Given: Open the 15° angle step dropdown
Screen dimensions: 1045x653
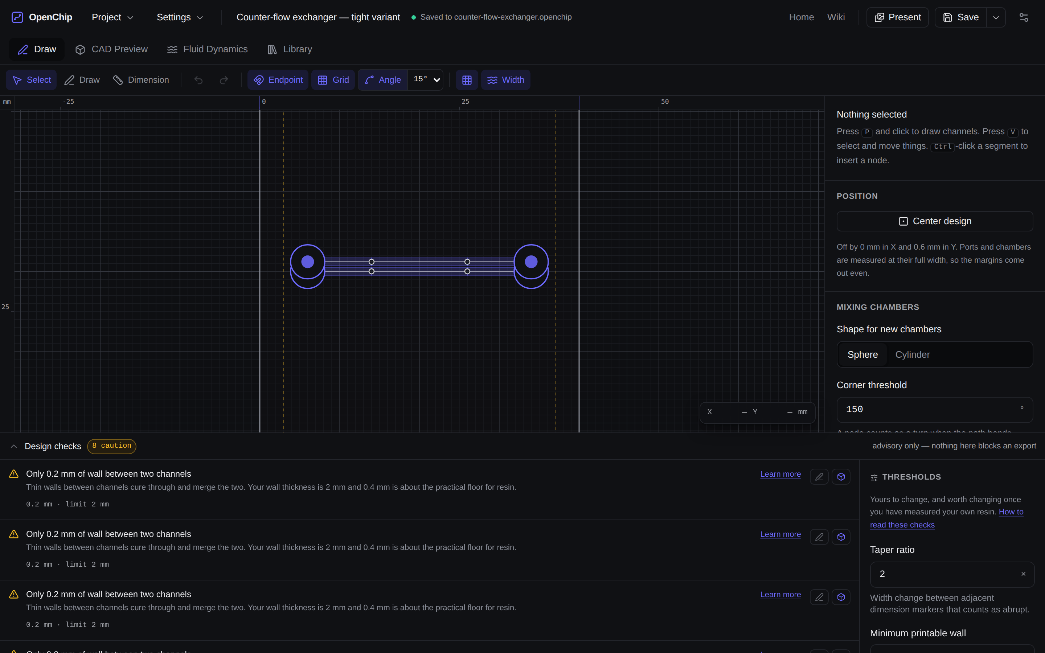Looking at the screenshot, I should (x=425, y=79).
